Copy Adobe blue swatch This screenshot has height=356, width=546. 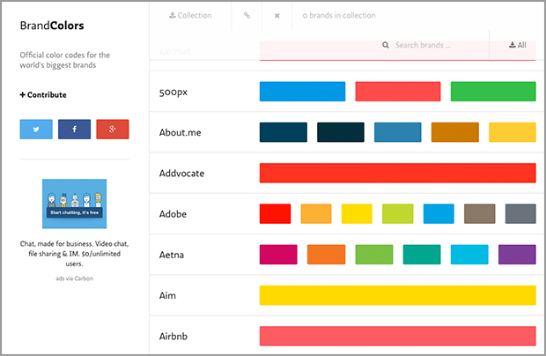(439, 214)
